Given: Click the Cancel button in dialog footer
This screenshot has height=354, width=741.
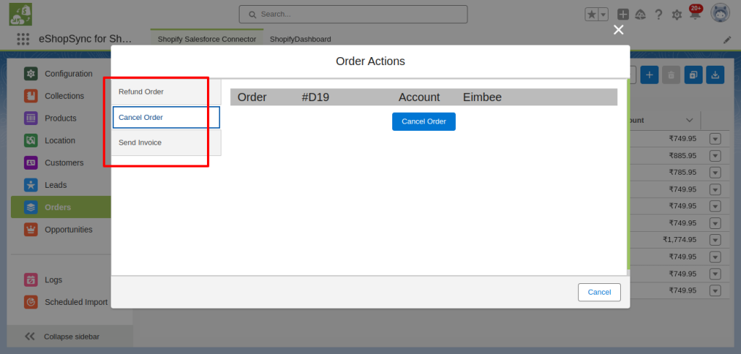Looking at the screenshot, I should [x=598, y=292].
